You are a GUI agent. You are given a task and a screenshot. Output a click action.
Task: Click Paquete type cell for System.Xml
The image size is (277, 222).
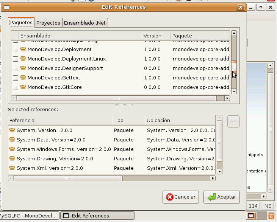point(124,168)
